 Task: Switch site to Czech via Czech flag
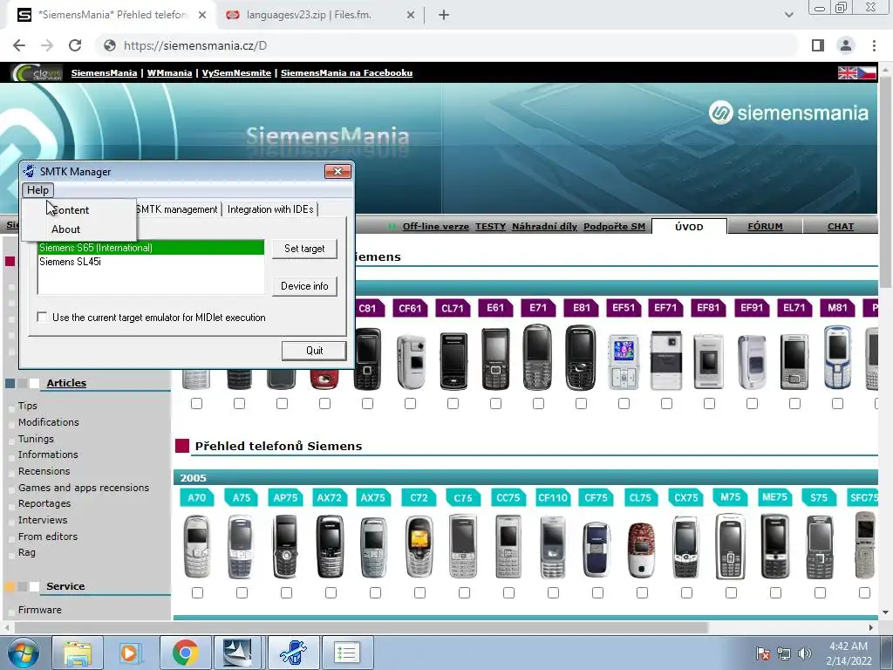pos(867,73)
